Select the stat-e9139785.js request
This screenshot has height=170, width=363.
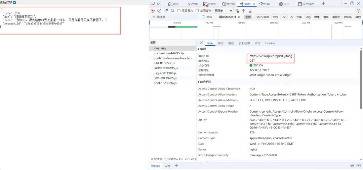click(173, 78)
